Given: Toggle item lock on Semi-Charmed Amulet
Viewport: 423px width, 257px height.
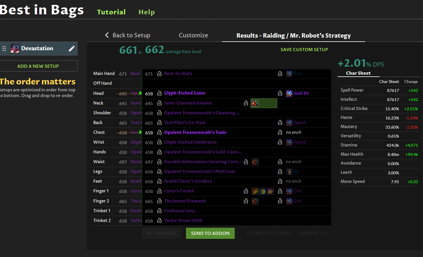Looking at the screenshot, I should coord(159,103).
